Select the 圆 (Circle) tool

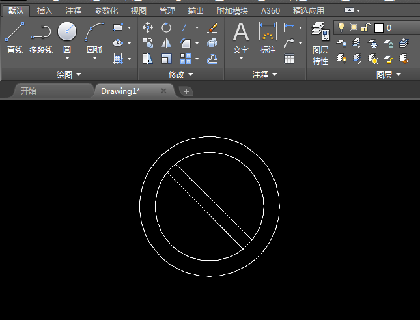[67, 38]
